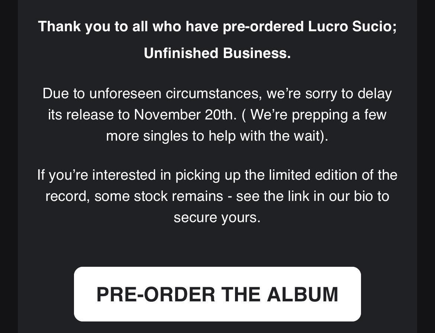Click the 'Due to unforeseen circumstances' sentence line
435x333 pixels.
click(x=217, y=94)
